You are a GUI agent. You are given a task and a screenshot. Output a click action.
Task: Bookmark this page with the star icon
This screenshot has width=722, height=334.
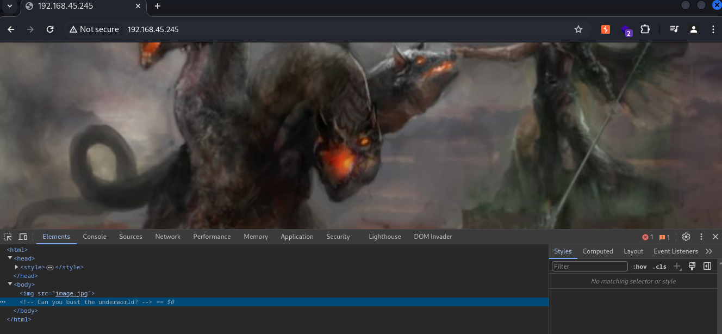coord(578,29)
